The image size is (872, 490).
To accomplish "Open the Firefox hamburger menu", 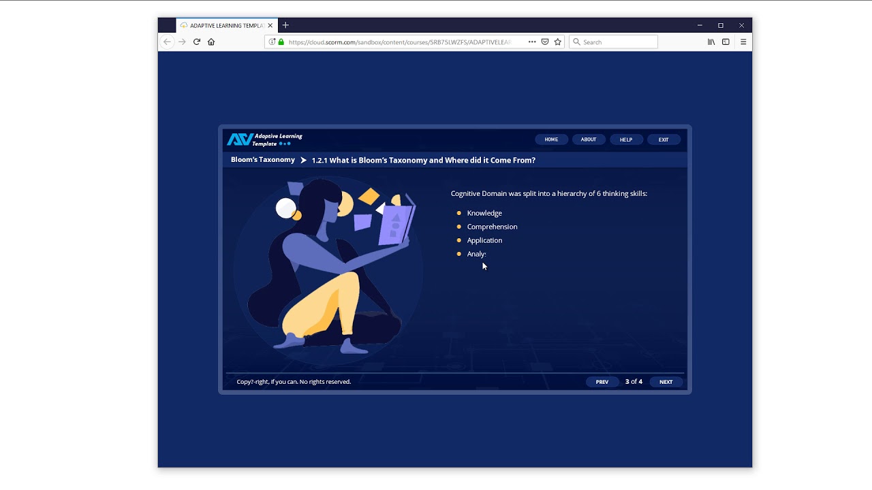I will tap(743, 42).
